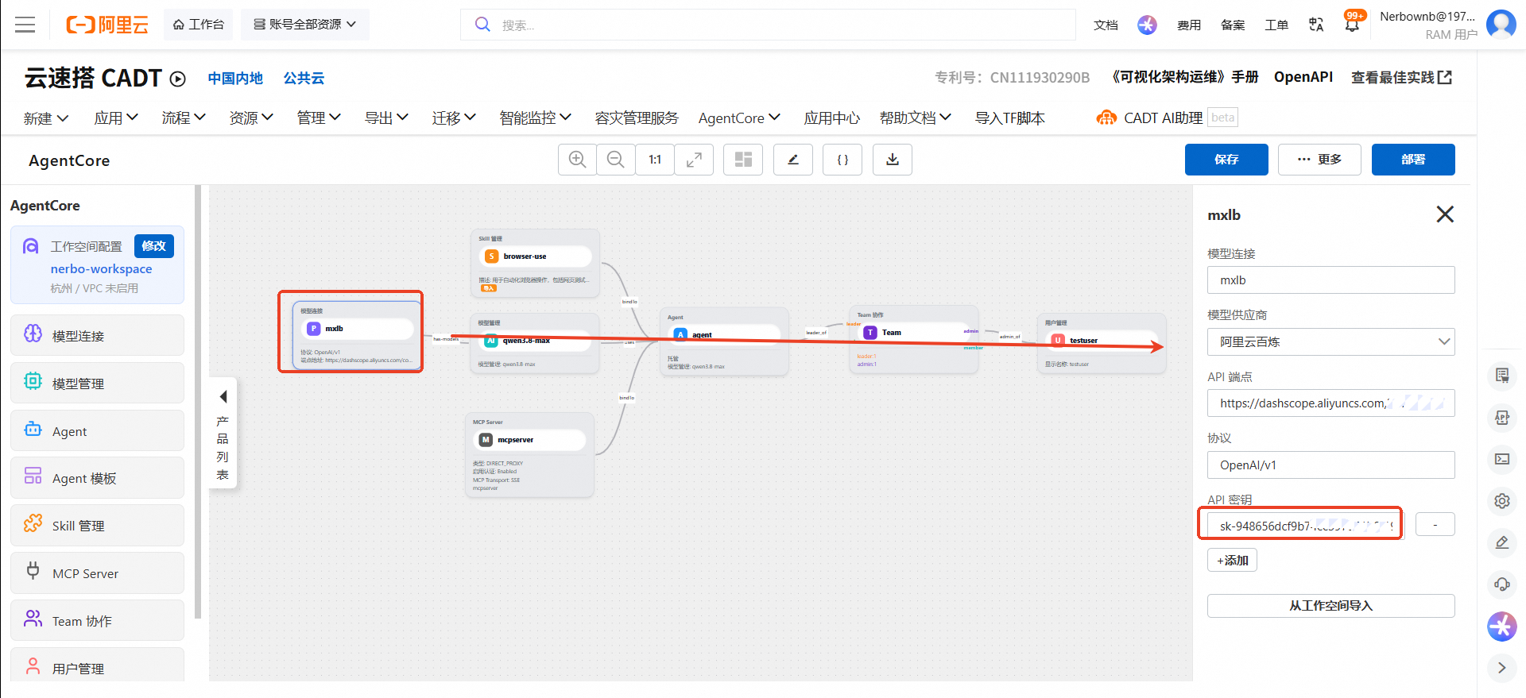Close the mxlb properties panel
Viewport: 1526px width, 698px height.
pos(1445,214)
